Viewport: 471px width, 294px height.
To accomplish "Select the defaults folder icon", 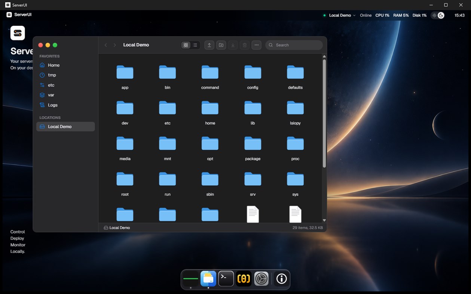I will pos(295,72).
